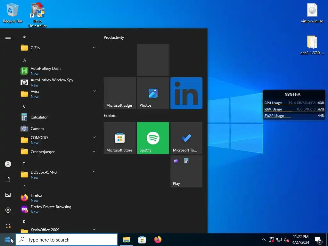This screenshot has width=328, height=246.
Task: Click the F letter header in app list
Action: click(x=24, y=187)
